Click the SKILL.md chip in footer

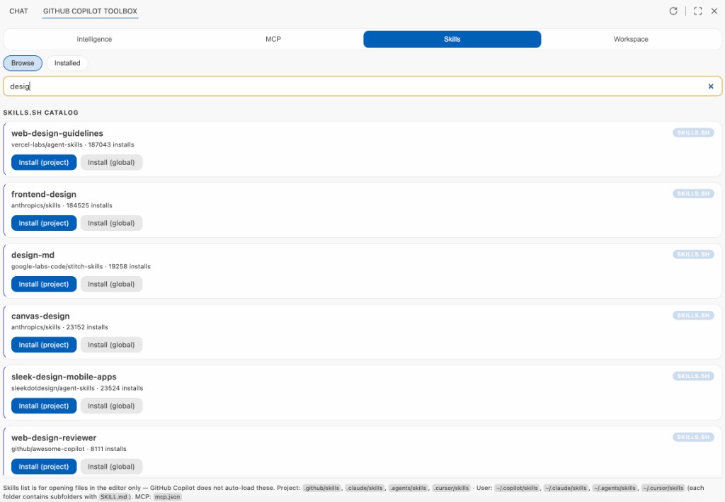tap(114, 497)
